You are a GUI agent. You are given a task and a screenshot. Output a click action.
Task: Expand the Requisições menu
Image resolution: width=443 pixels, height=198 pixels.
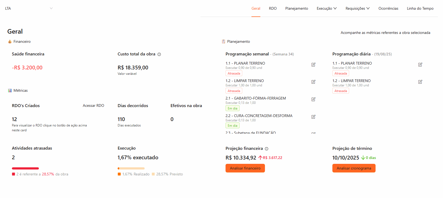point(357,8)
